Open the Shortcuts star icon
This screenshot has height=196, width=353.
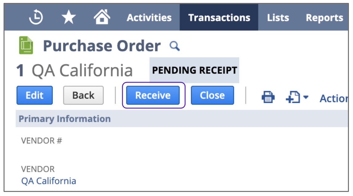point(69,18)
